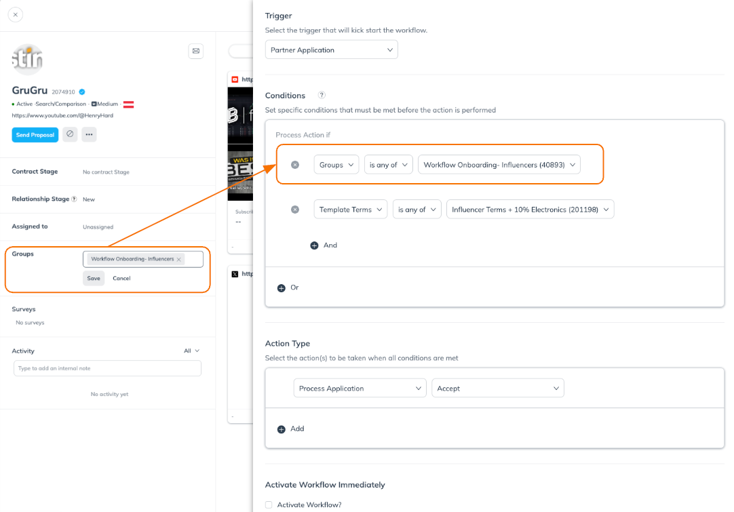The width and height of the screenshot is (734, 512).
Task: Open the Influencer Terms + 10% Electronics dropdown
Action: [x=530, y=210]
